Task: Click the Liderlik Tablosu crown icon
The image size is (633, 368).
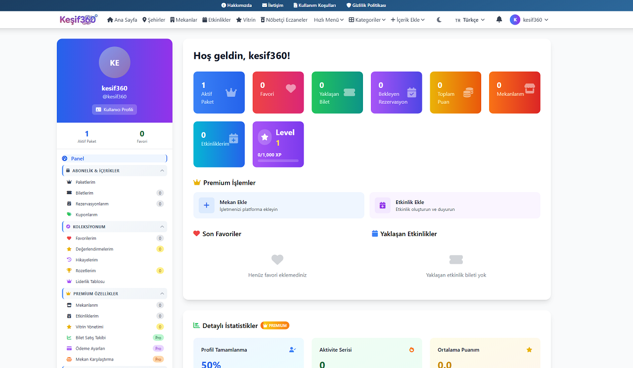Action: click(x=69, y=282)
